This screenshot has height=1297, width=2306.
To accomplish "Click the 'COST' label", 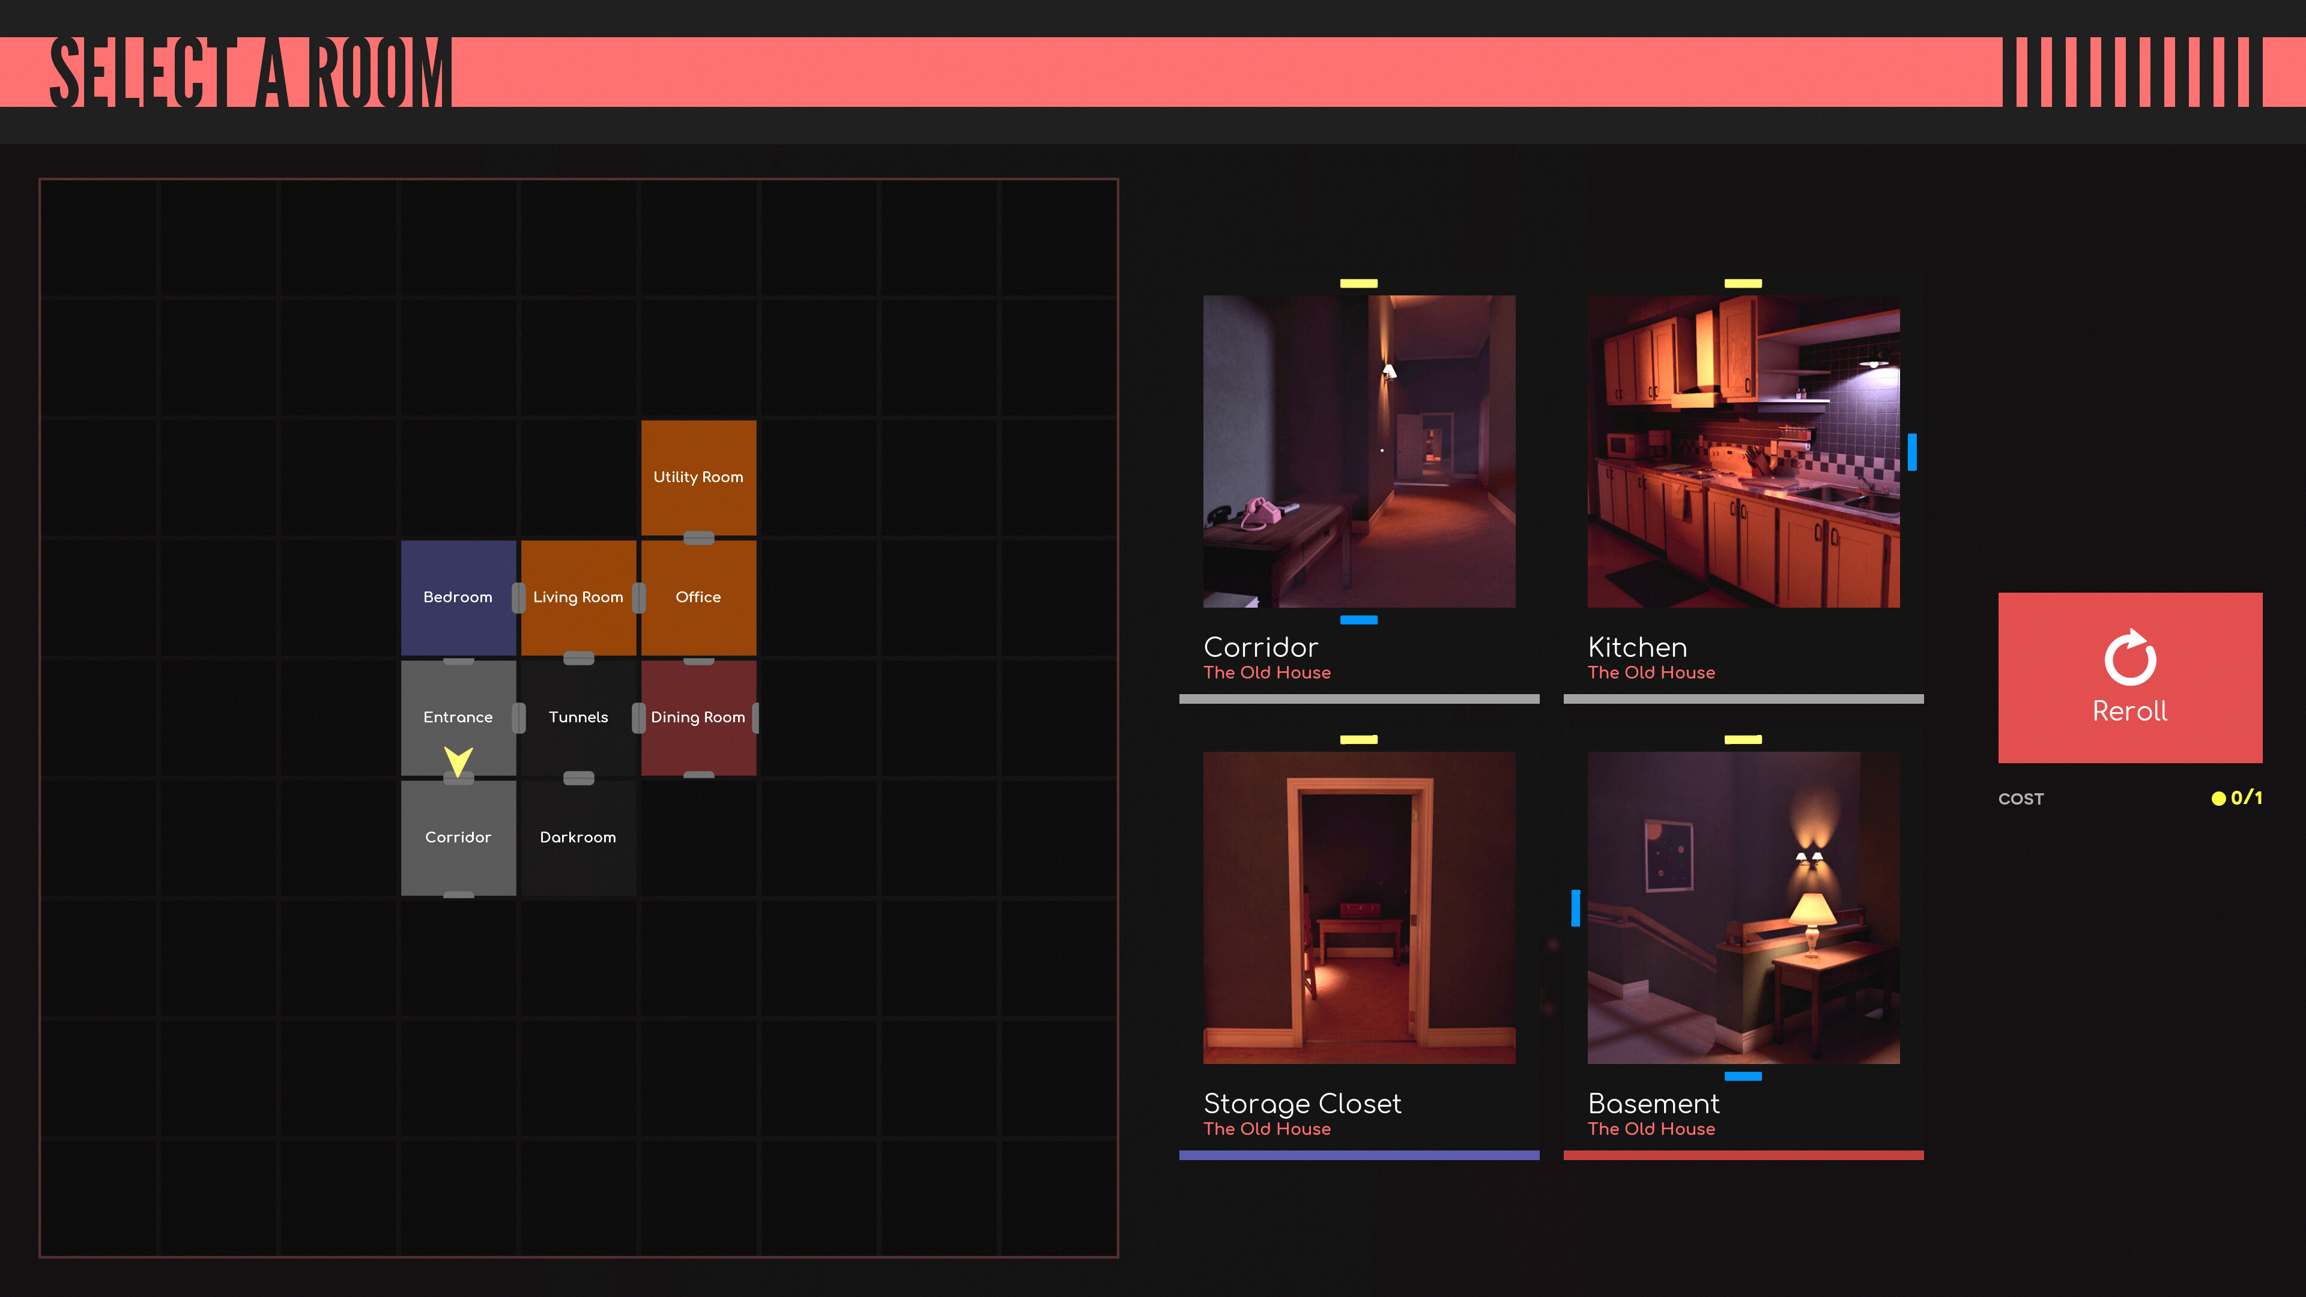I will [x=2020, y=799].
